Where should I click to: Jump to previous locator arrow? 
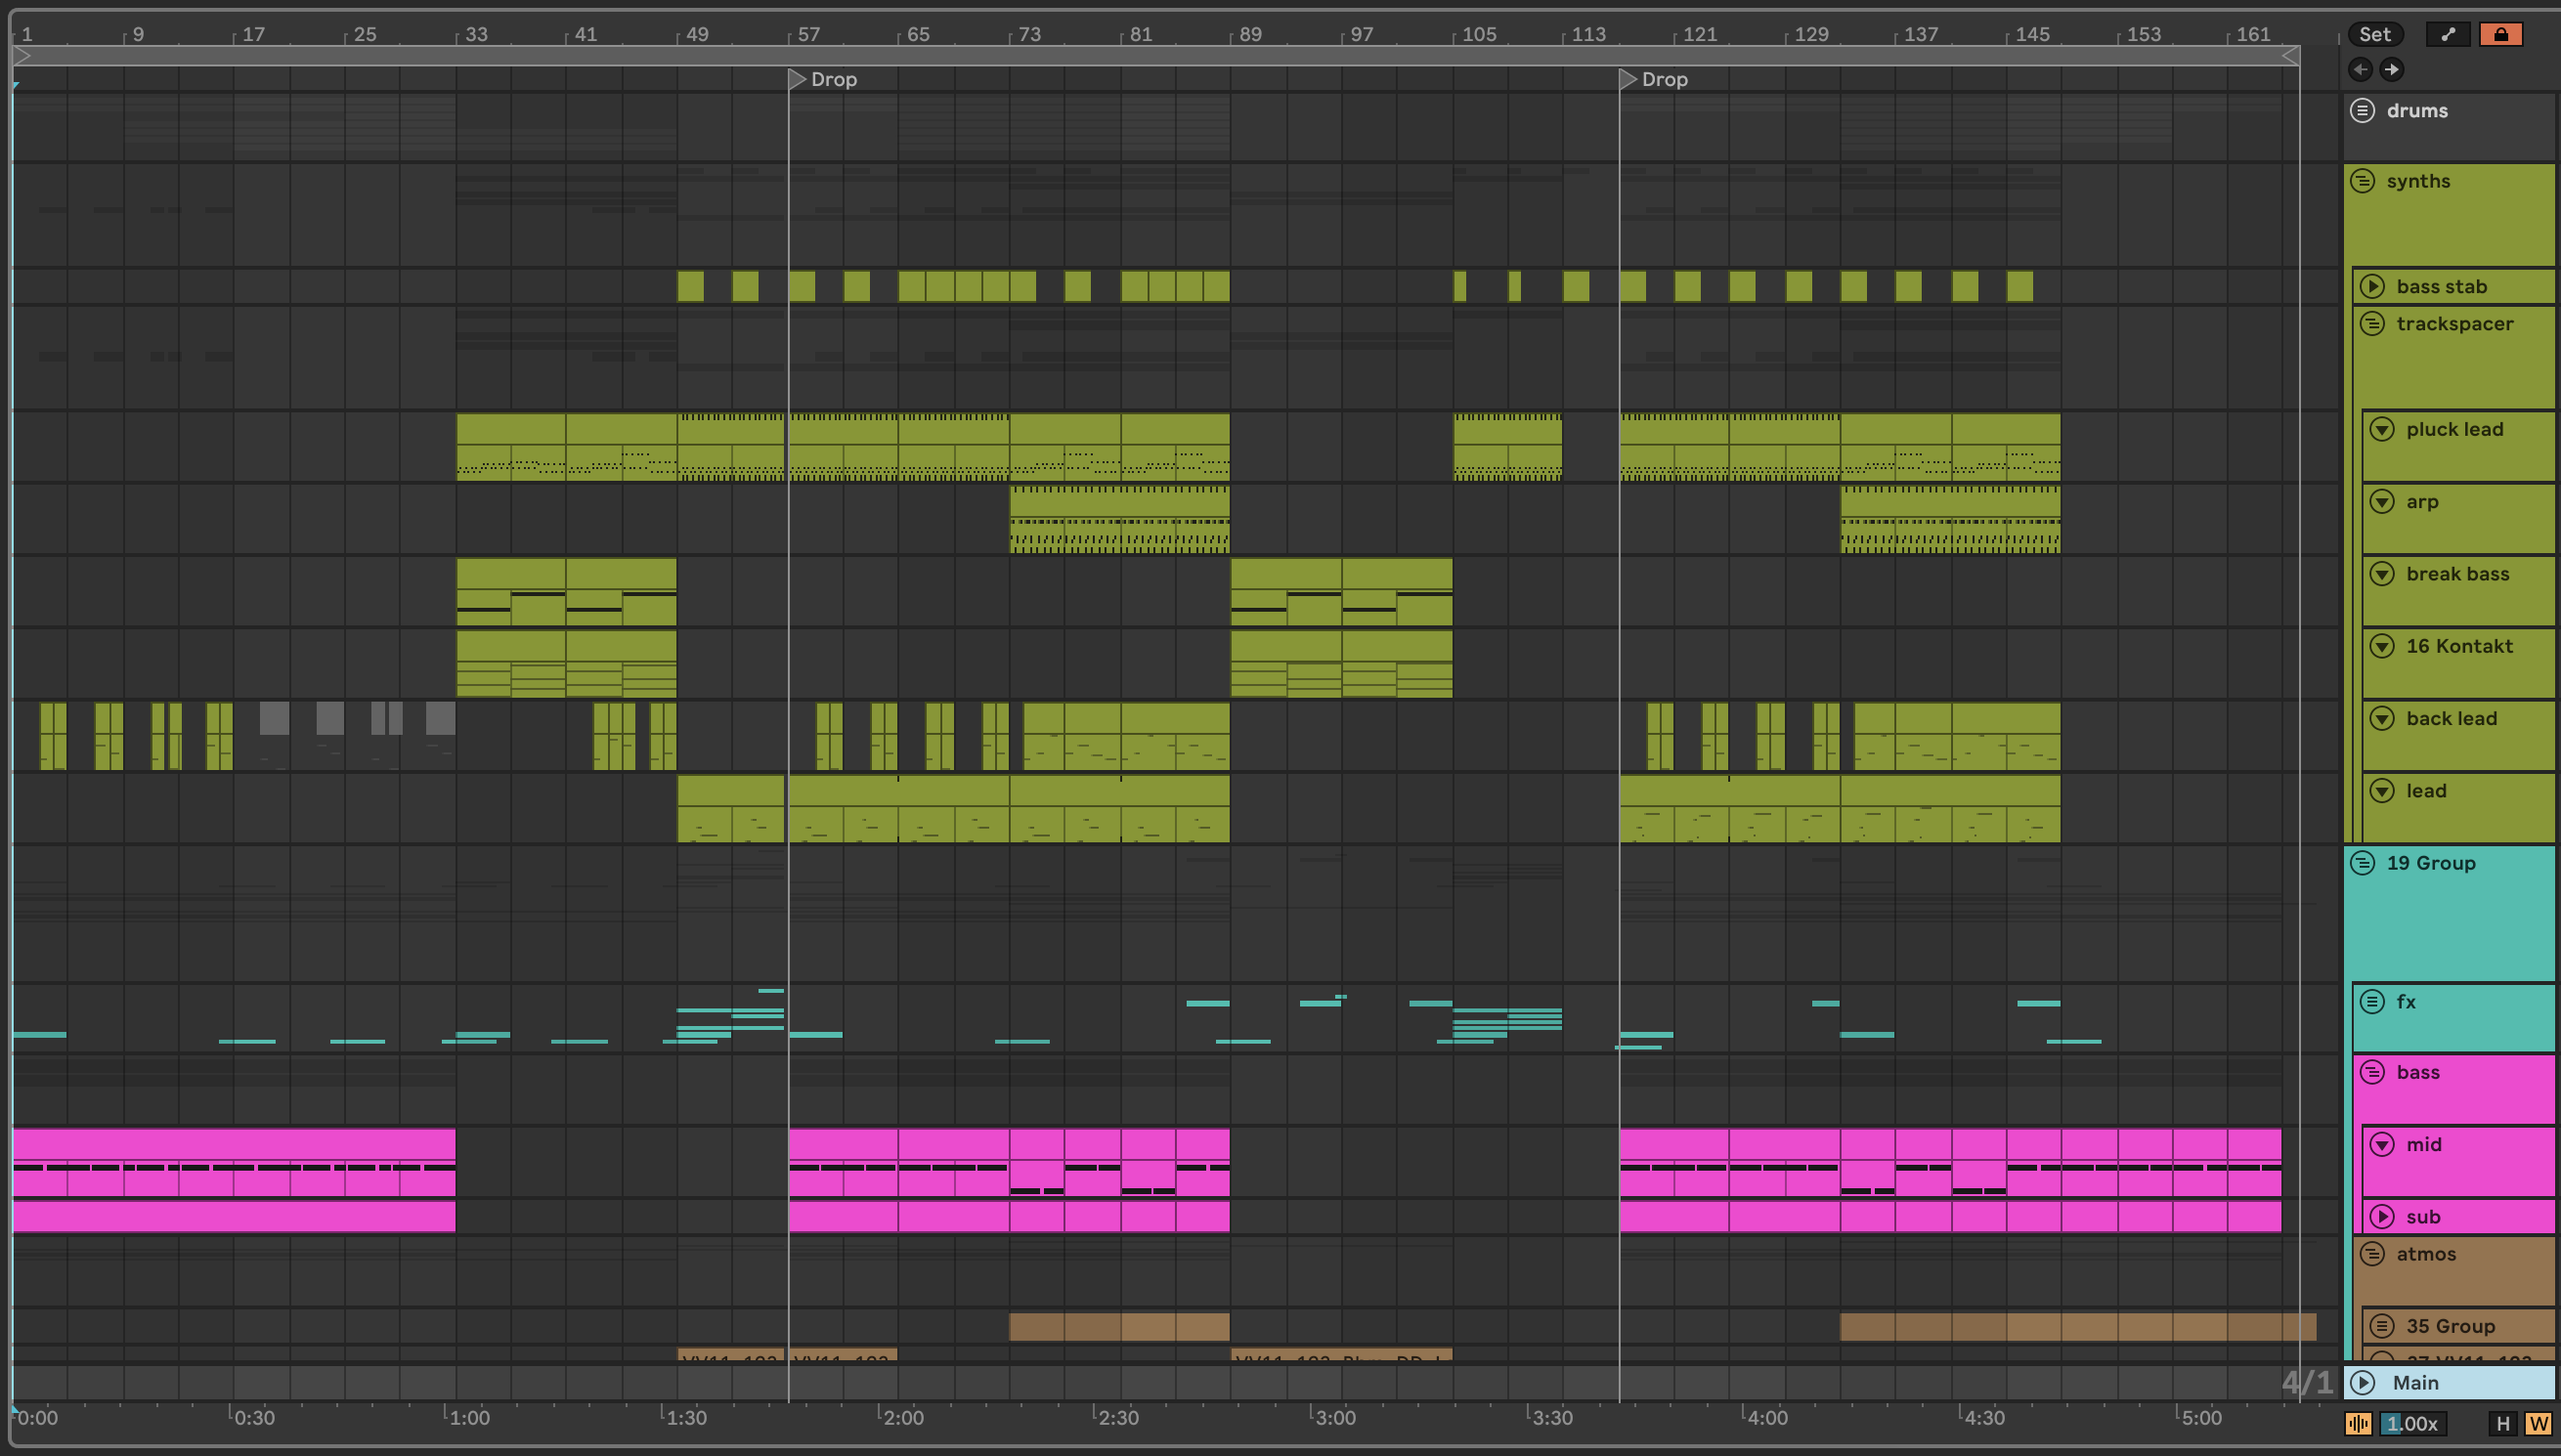point(2360,69)
